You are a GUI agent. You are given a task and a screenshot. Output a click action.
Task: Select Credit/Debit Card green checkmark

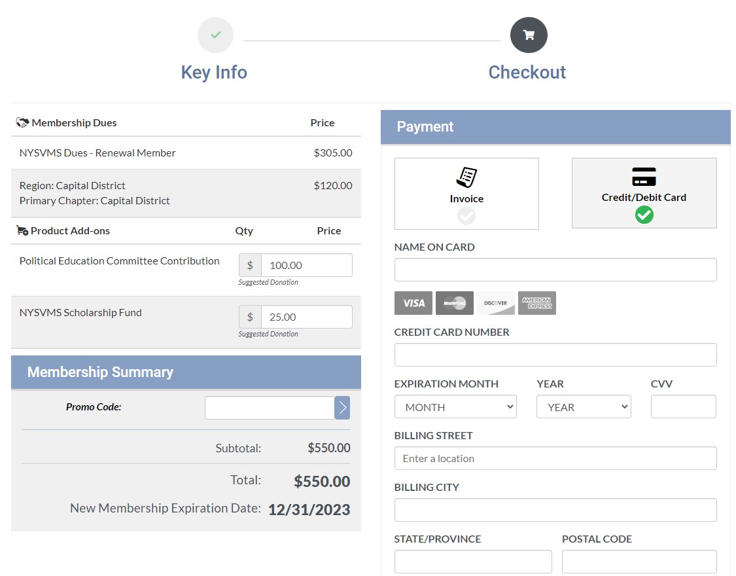point(644,215)
